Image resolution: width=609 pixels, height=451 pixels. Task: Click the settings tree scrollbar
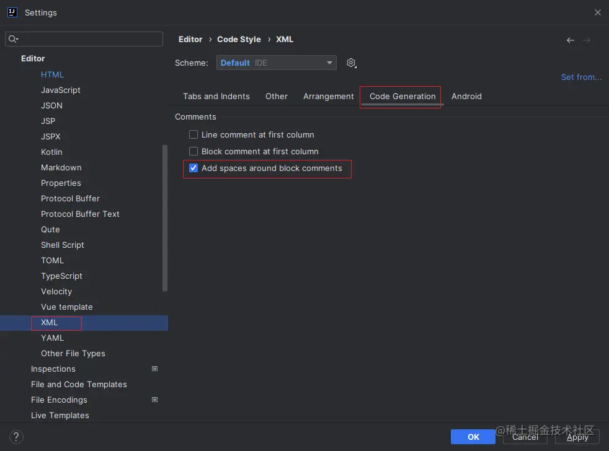click(x=165, y=218)
